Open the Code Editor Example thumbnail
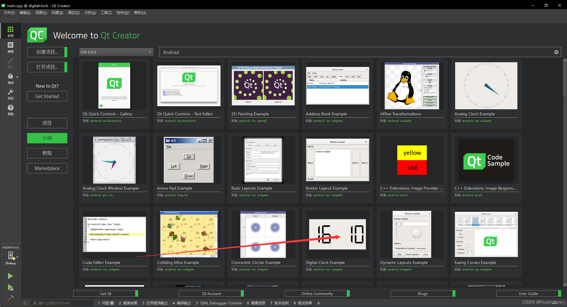 pos(114,234)
